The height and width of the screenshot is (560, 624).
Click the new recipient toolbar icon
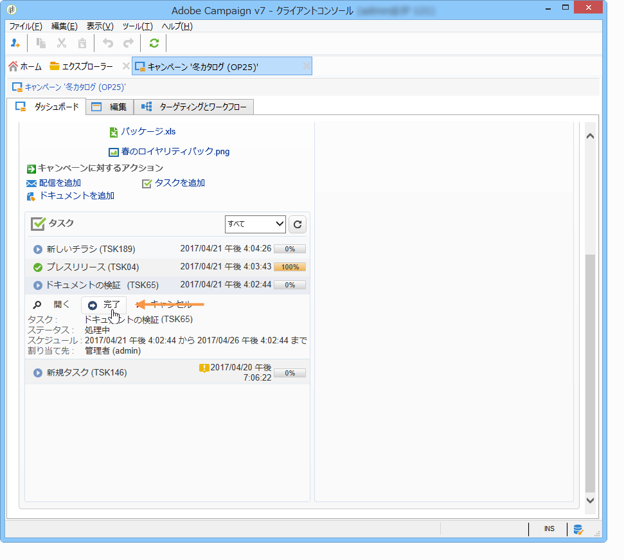pos(15,43)
